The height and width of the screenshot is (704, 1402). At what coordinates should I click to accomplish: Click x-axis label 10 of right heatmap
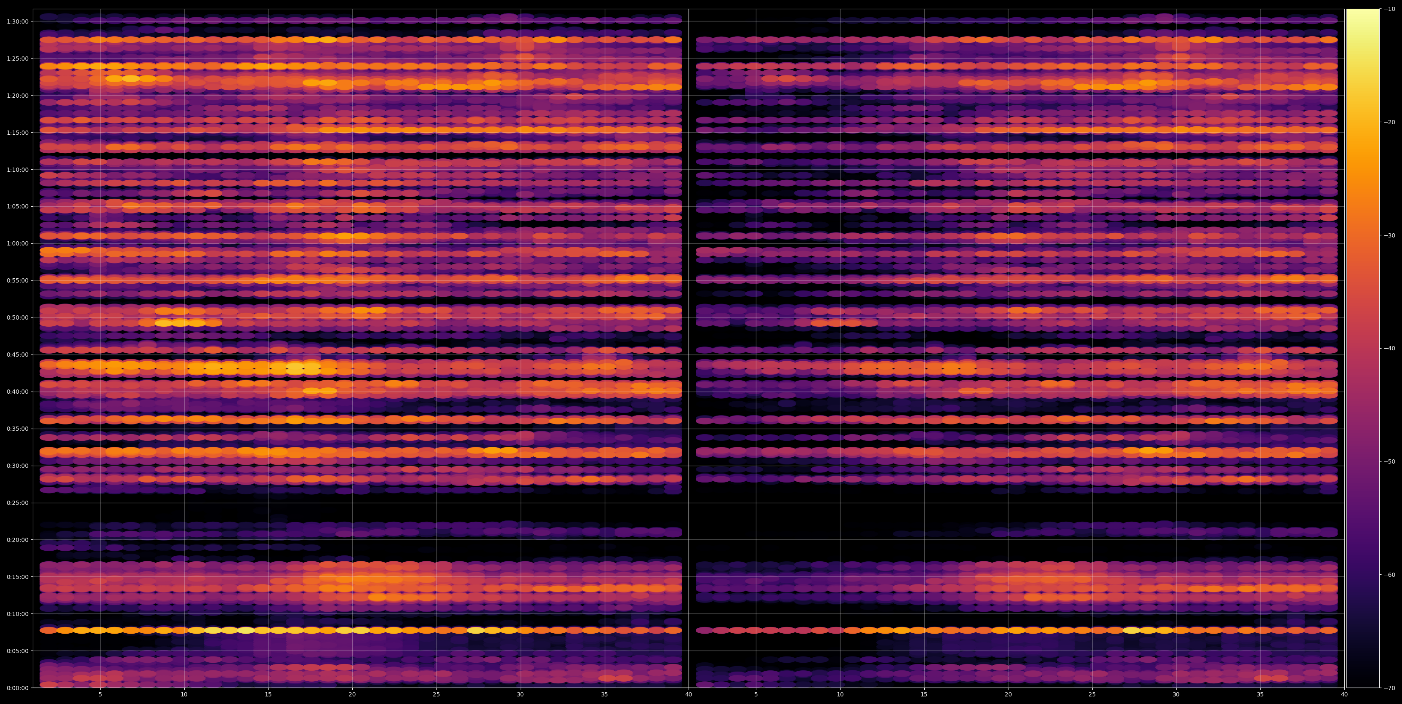(840, 695)
